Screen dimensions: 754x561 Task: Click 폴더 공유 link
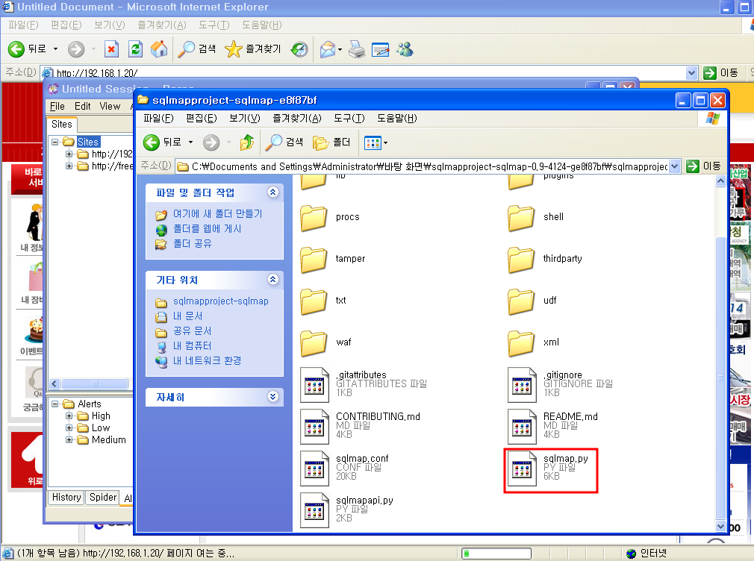193,243
